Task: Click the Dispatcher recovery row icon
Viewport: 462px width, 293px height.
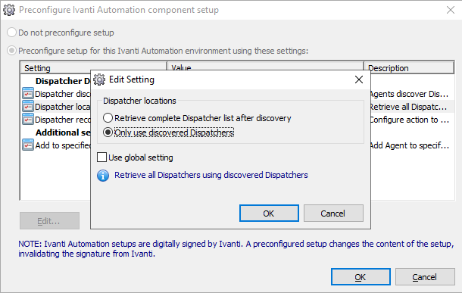Action: click(x=28, y=120)
